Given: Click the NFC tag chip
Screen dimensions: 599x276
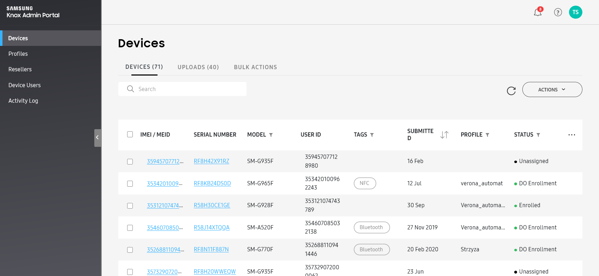Looking at the screenshot, I should tap(365, 183).
